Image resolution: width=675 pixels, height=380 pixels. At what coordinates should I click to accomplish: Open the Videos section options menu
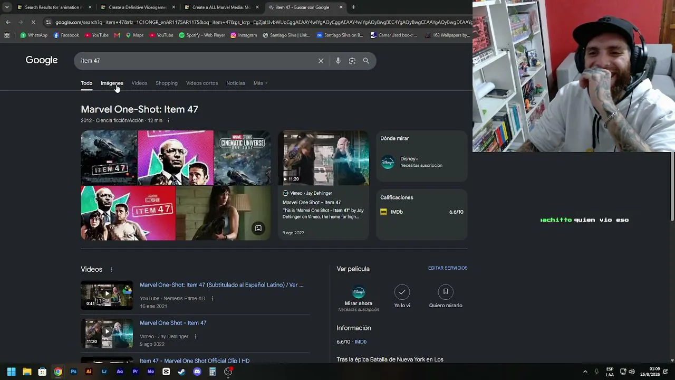[x=111, y=270]
